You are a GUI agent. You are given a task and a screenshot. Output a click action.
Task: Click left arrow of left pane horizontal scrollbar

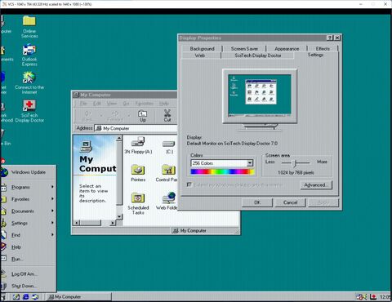(x=77, y=223)
